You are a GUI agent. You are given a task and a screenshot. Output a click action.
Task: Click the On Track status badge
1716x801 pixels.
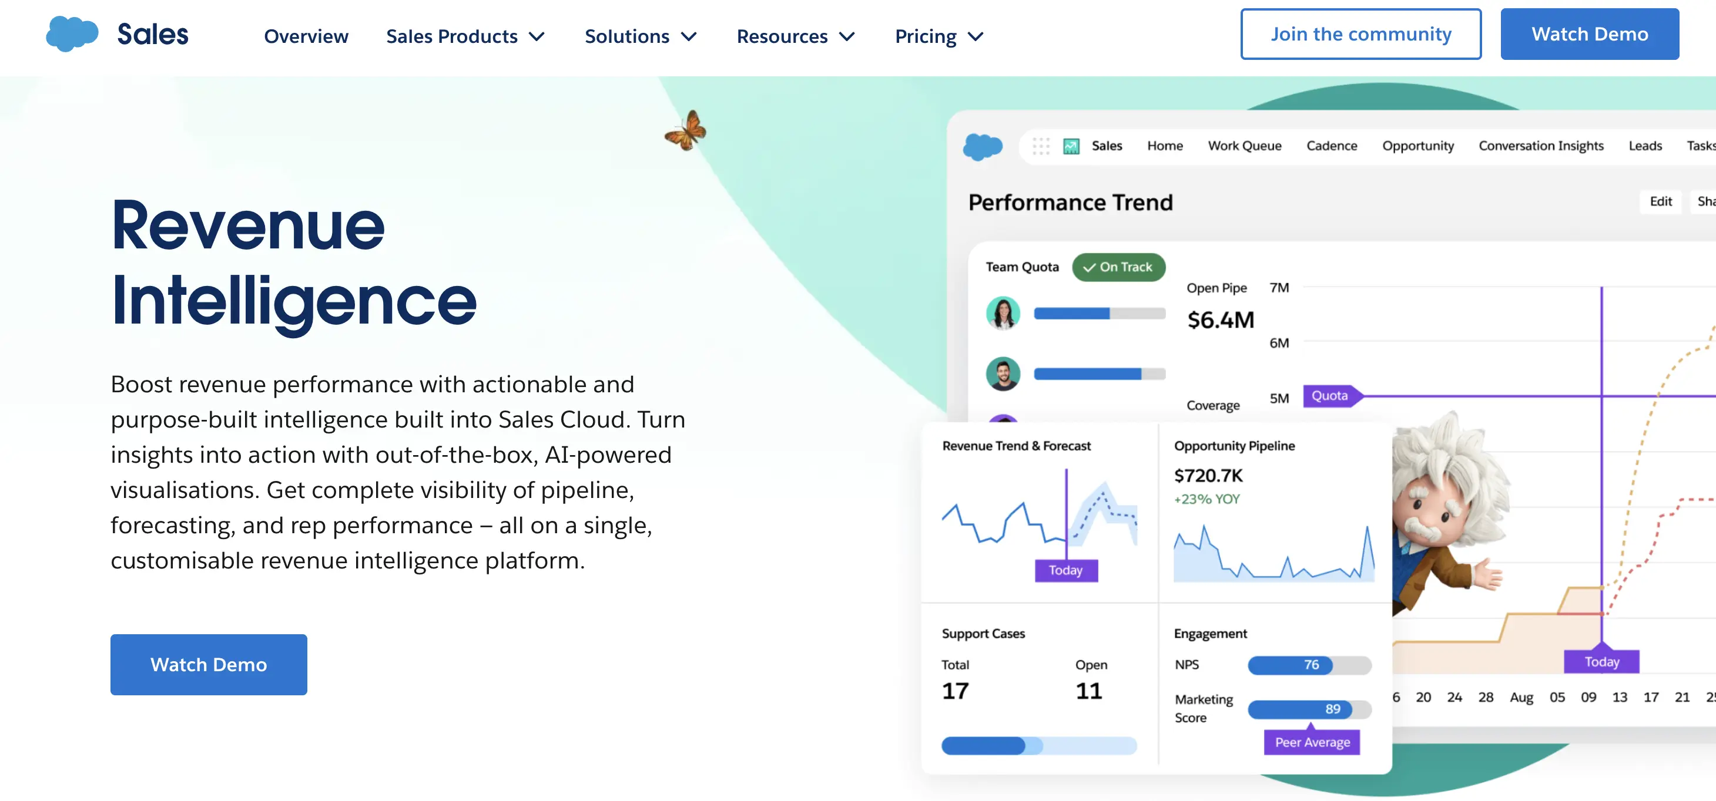tap(1118, 267)
